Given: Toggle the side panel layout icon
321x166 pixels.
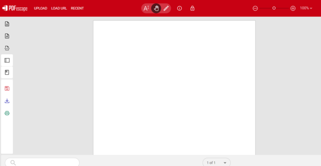Looking at the screenshot, I should [7, 60].
